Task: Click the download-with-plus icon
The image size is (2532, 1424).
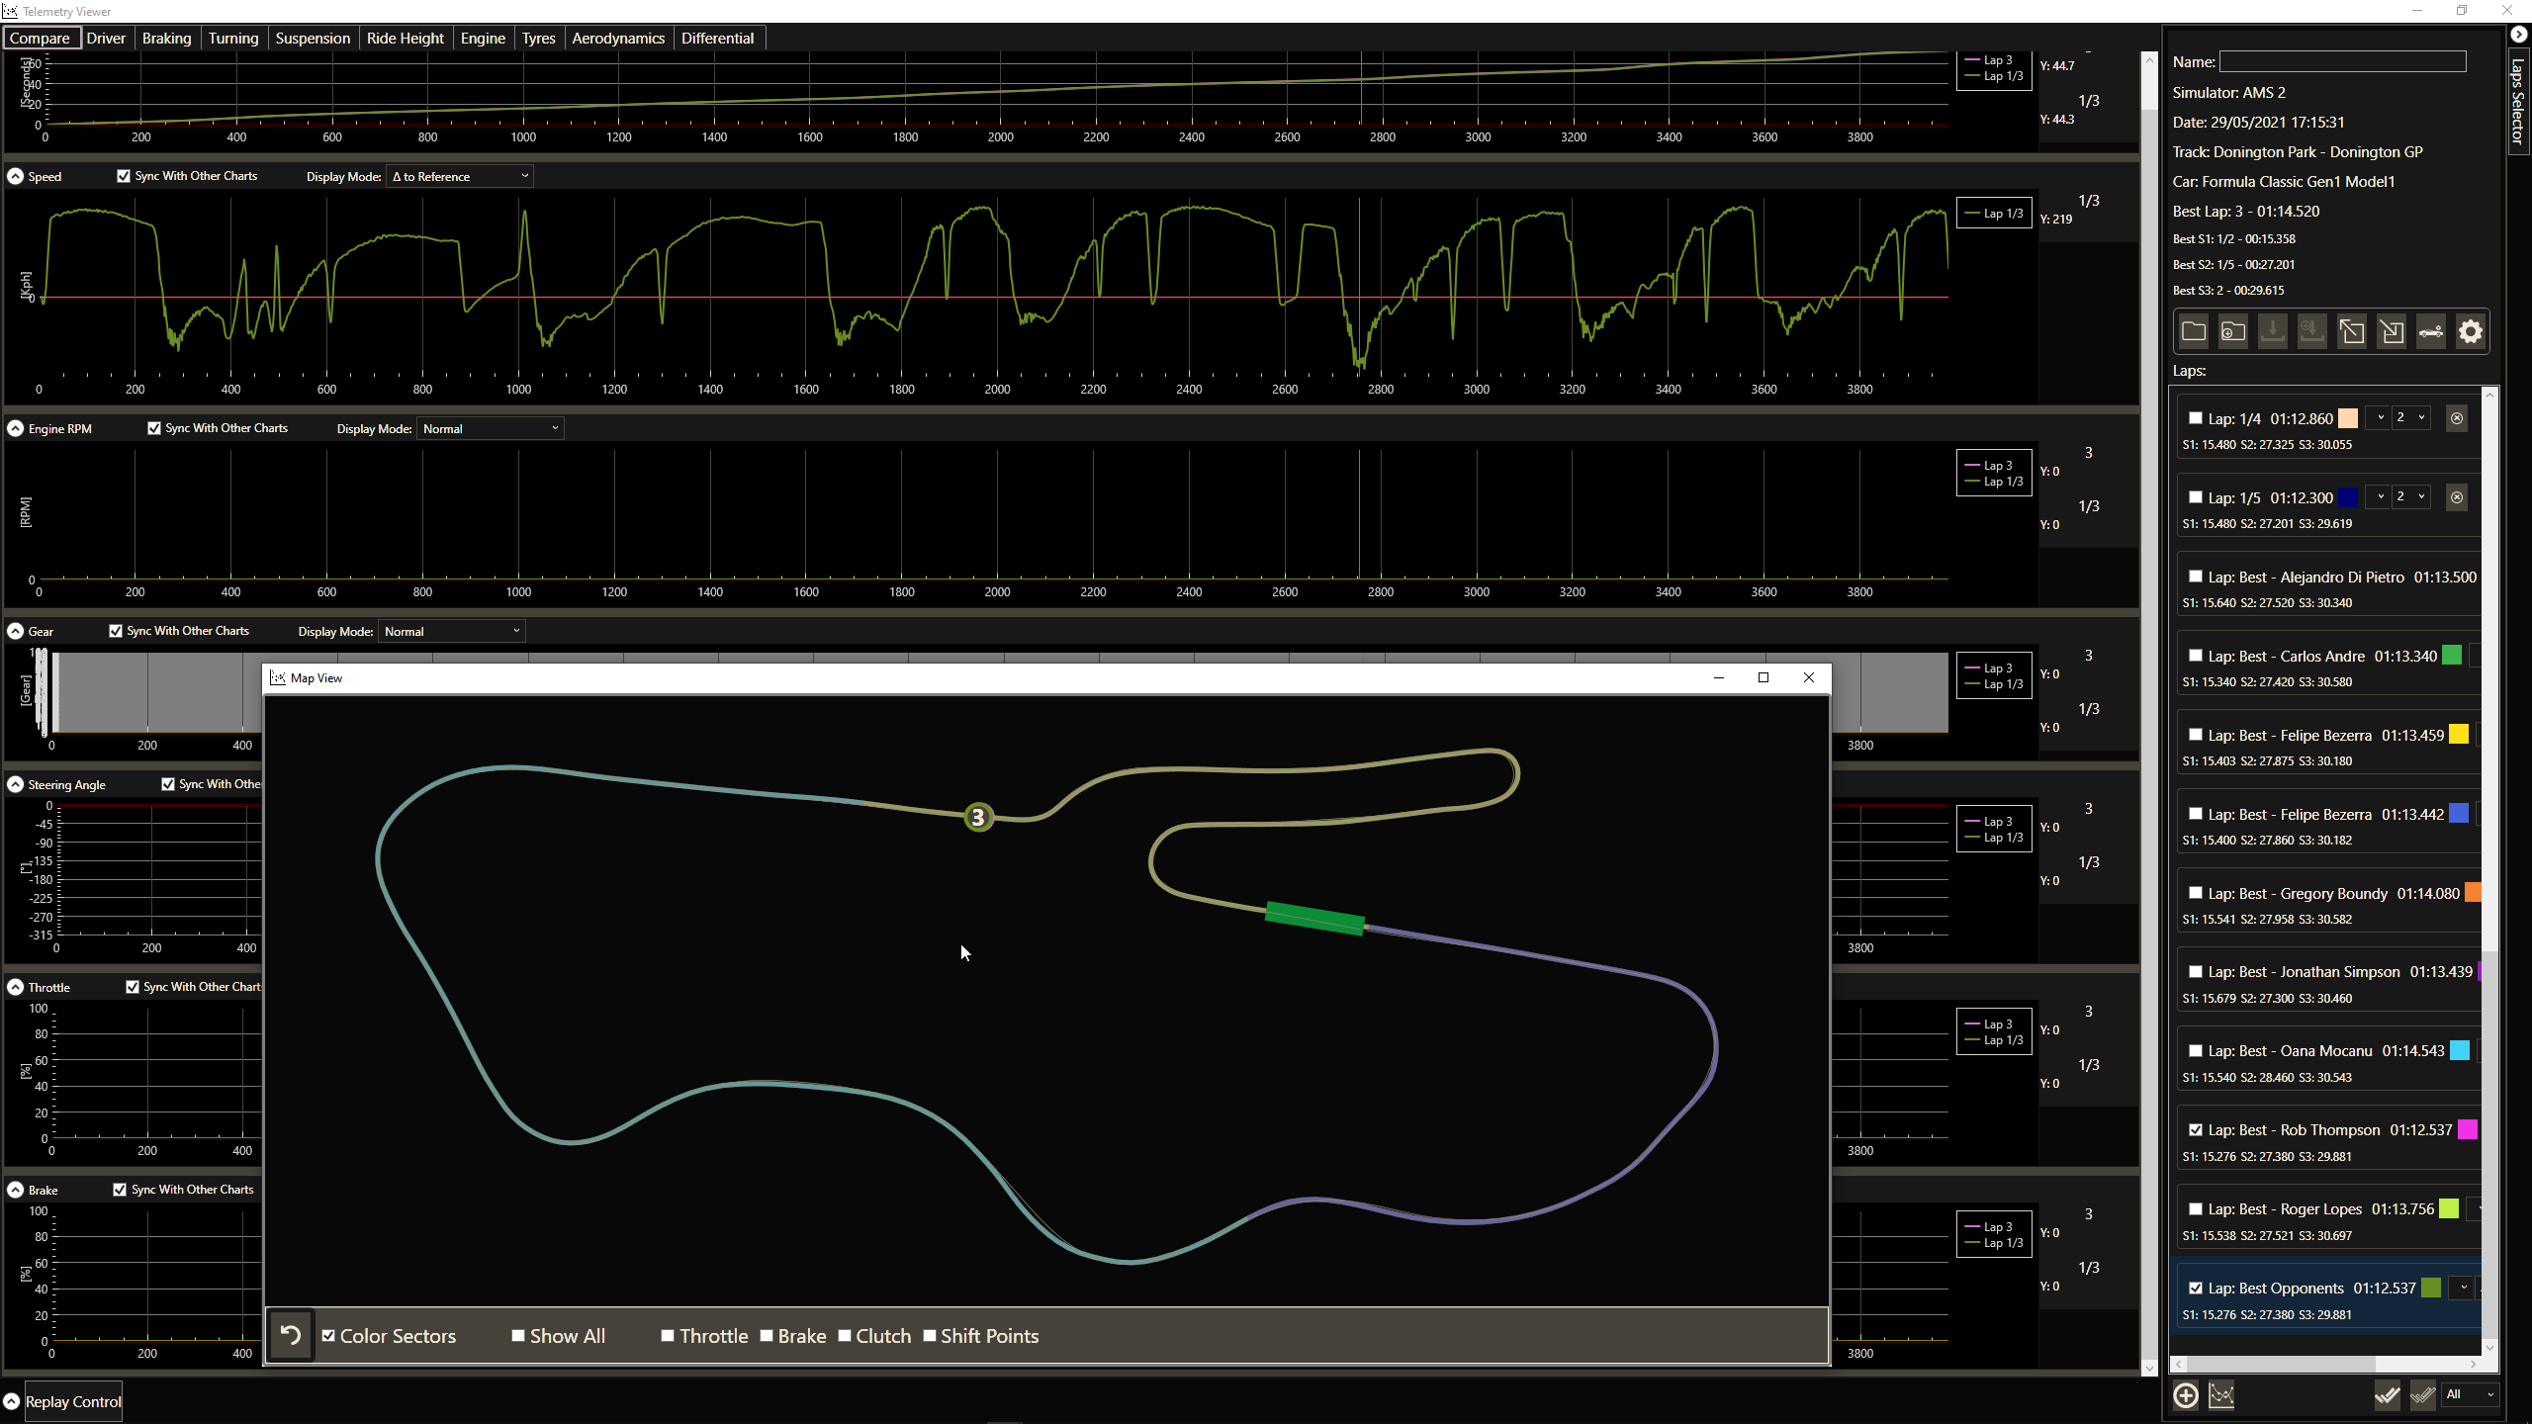Action: click(x=2312, y=331)
